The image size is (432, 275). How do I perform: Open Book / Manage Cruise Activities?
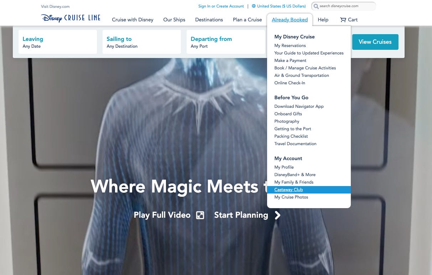(x=305, y=68)
